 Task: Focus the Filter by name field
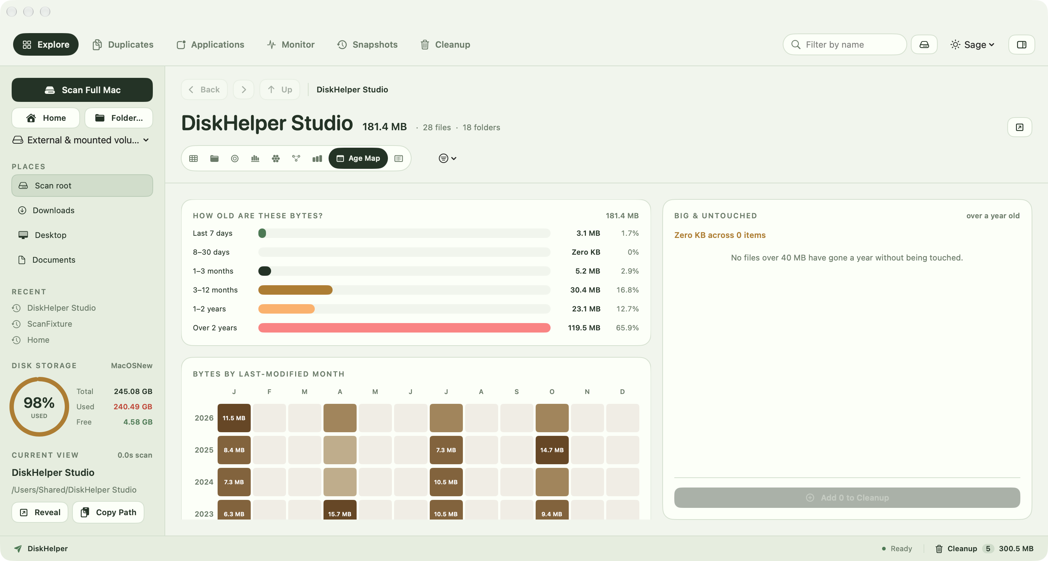pos(845,44)
